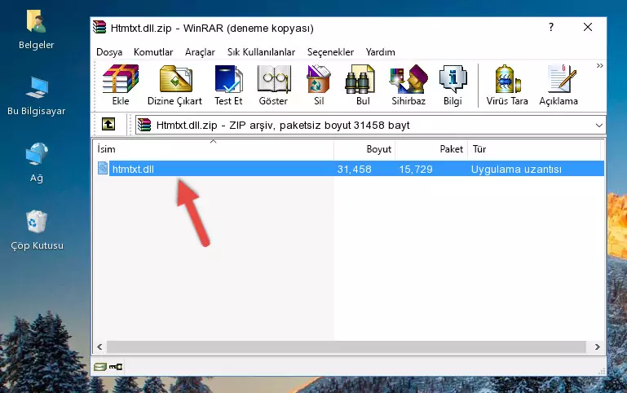The image size is (627, 393).
Task: Open the Yardım menu
Action: tap(380, 52)
